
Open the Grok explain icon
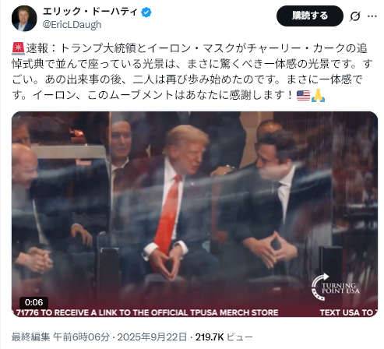tap(354, 16)
